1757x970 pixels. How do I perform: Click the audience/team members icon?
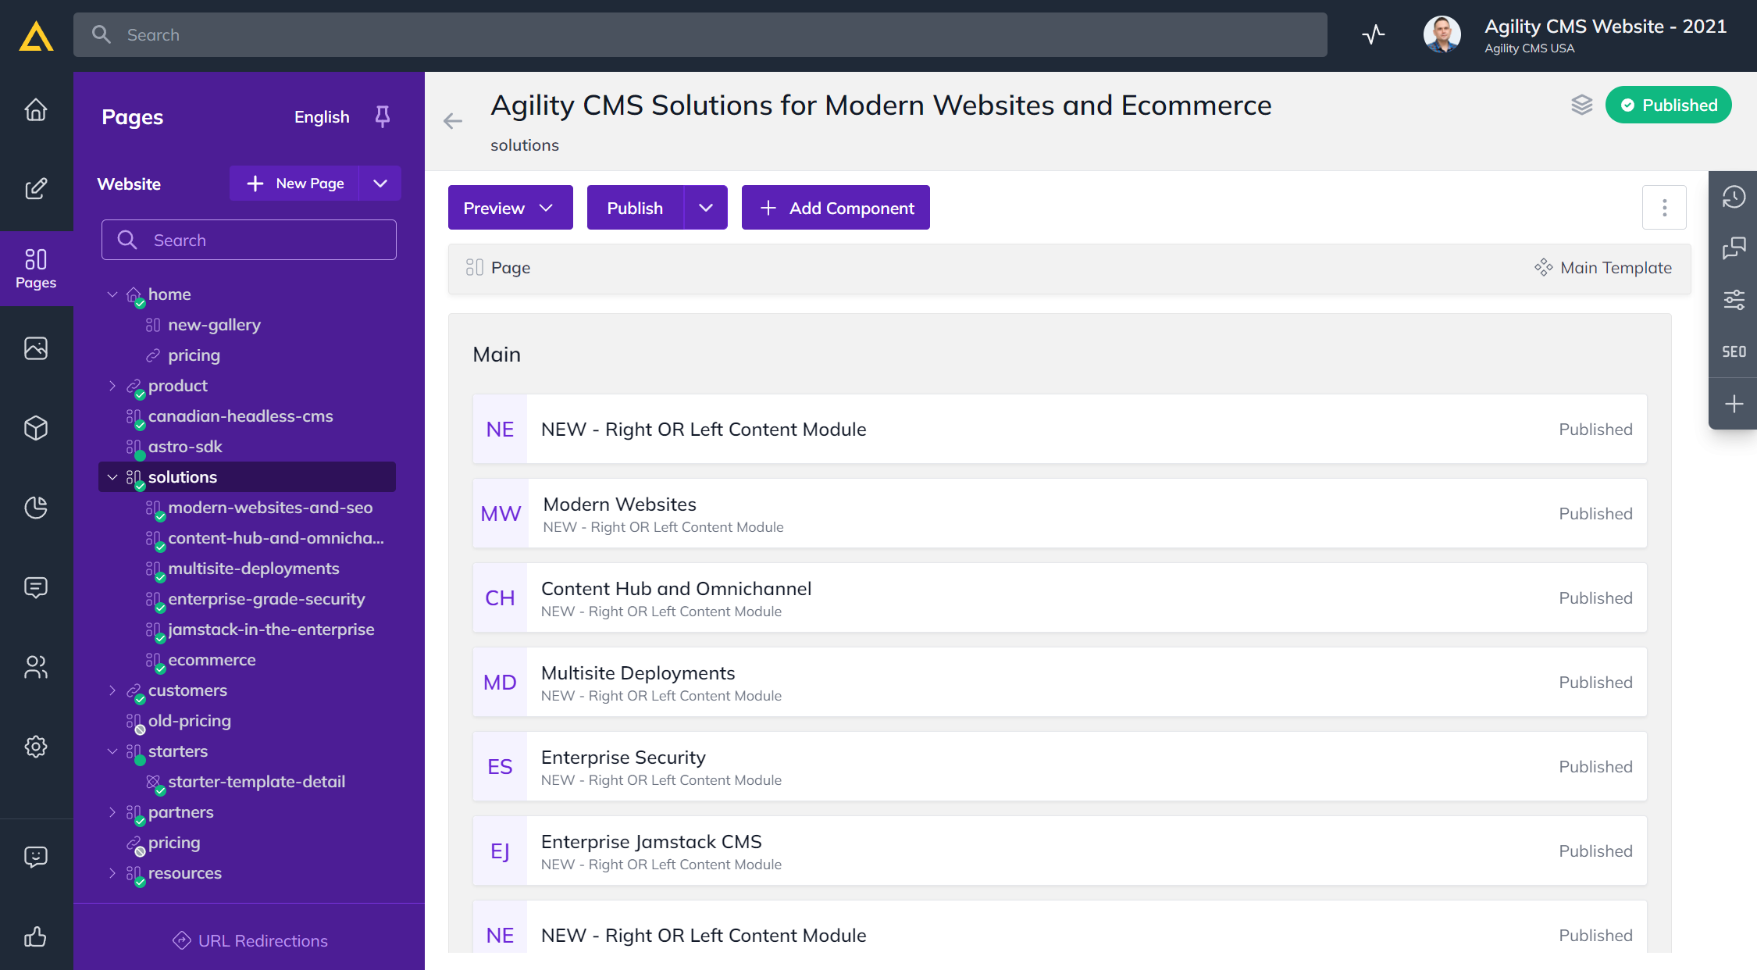click(x=36, y=666)
